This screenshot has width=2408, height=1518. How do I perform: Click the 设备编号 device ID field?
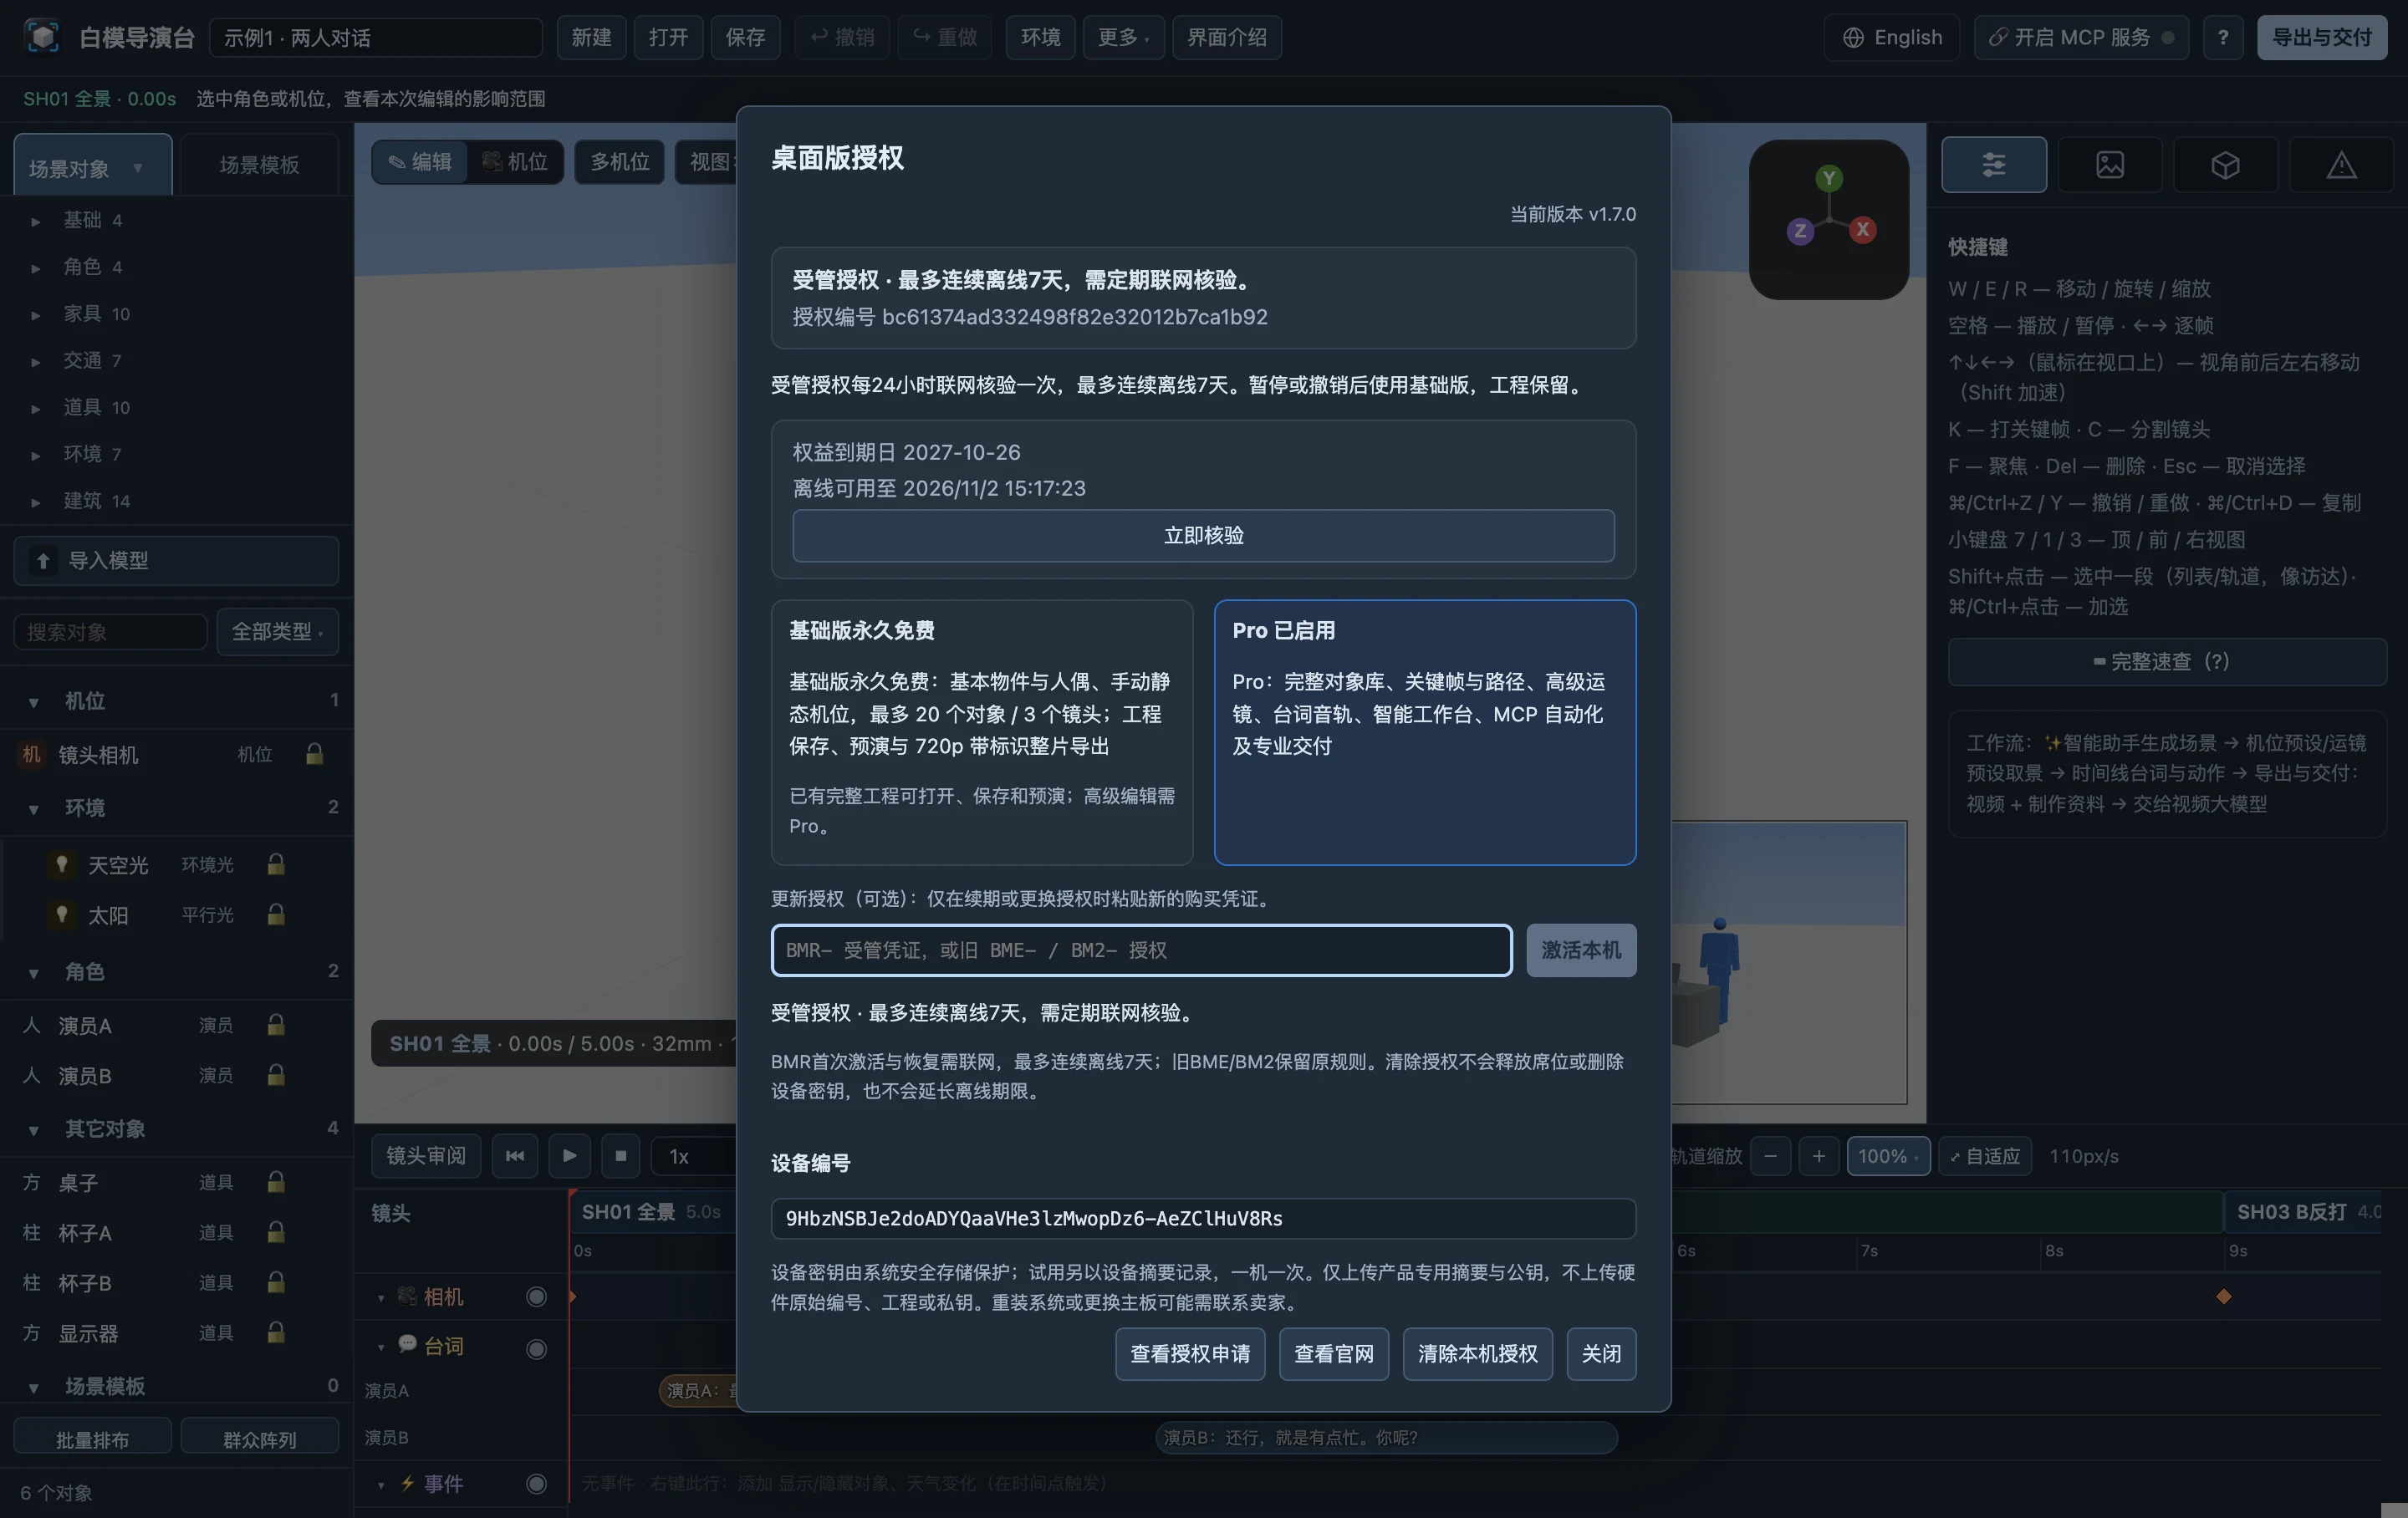tap(1203, 1219)
